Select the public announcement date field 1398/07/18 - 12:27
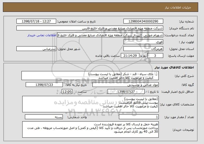 36,21
